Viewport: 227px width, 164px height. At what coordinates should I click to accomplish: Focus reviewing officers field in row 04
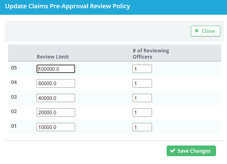(x=142, y=83)
